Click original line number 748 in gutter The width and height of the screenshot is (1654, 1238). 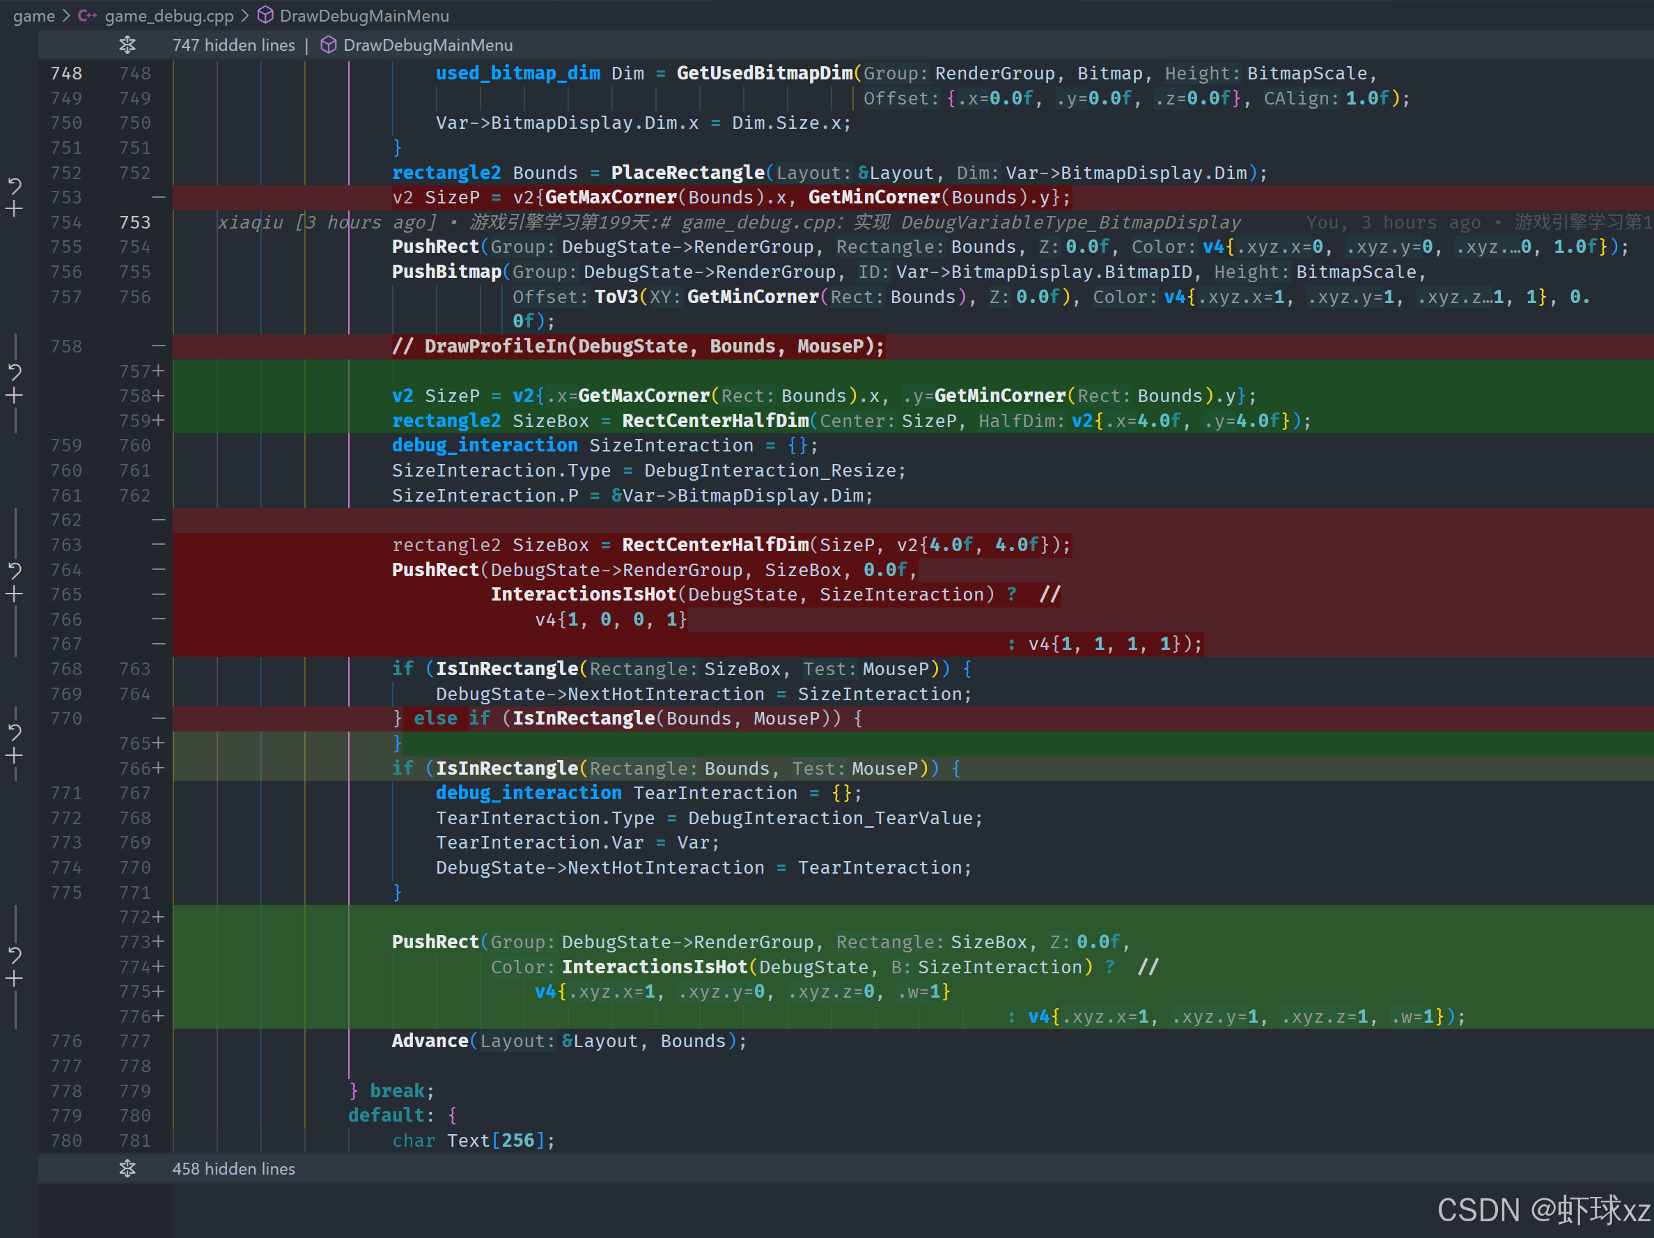pos(65,73)
